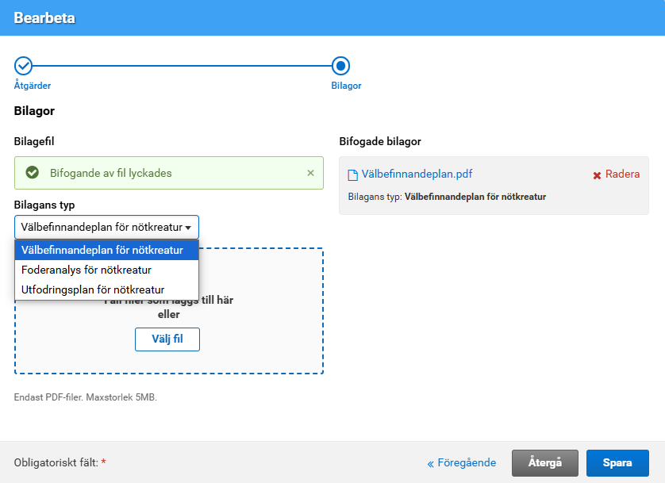Select the 'Bilagor' step label

point(346,86)
